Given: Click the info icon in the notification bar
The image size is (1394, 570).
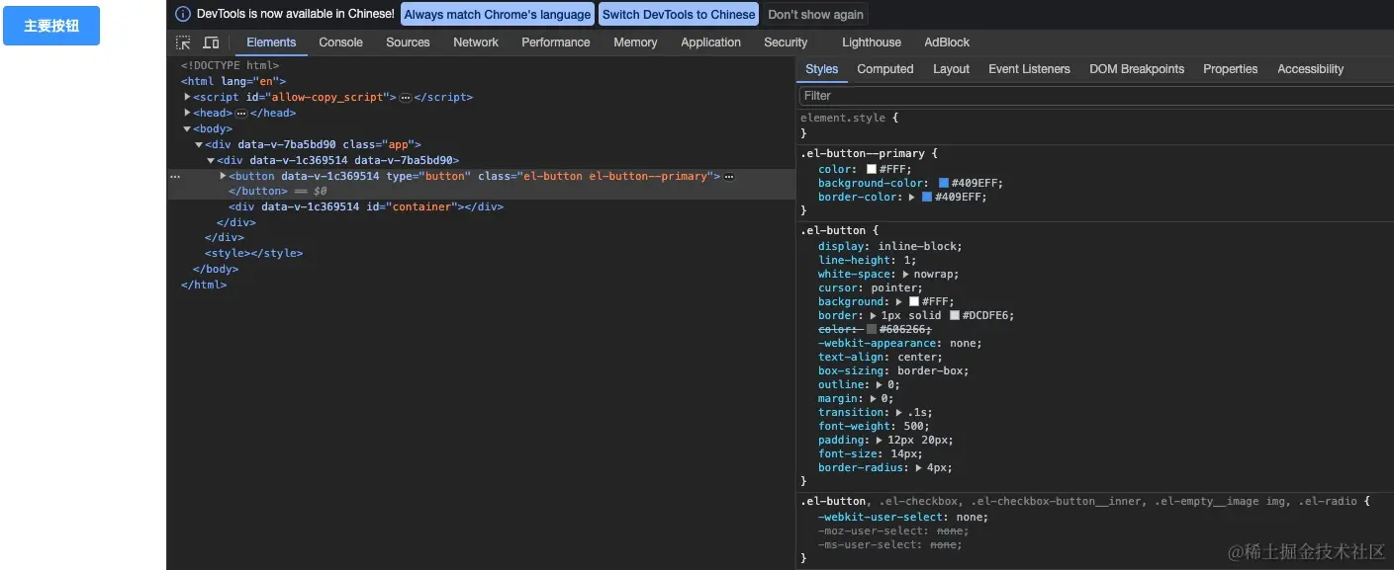Looking at the screenshot, I should point(182,14).
